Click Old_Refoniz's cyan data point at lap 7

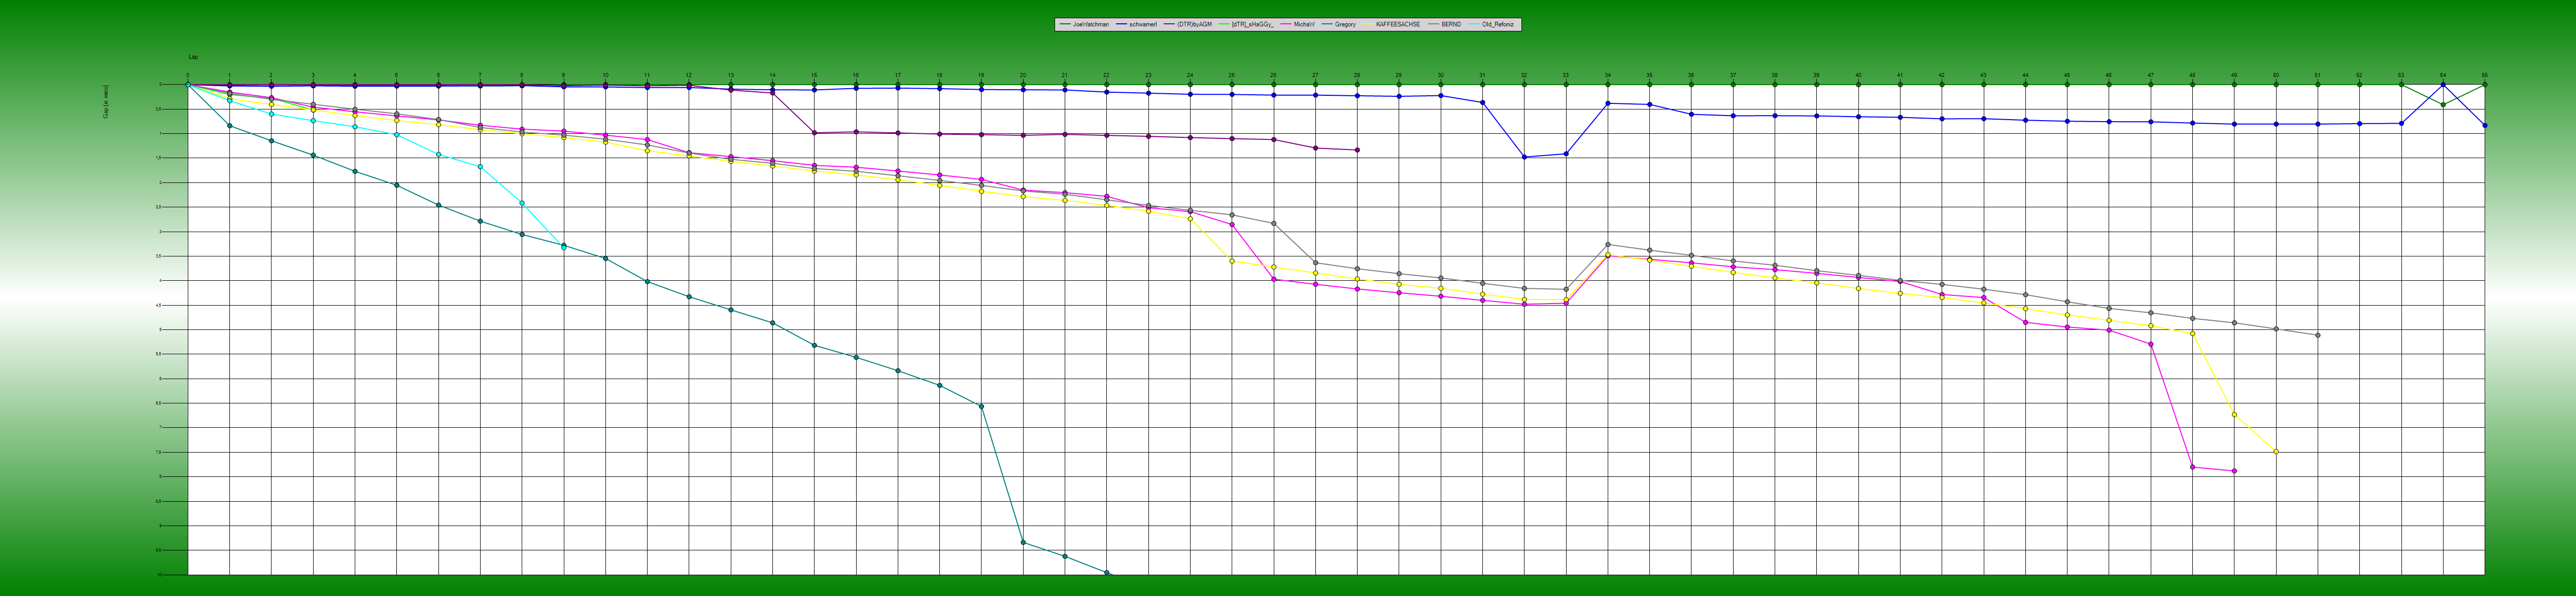[x=480, y=167]
